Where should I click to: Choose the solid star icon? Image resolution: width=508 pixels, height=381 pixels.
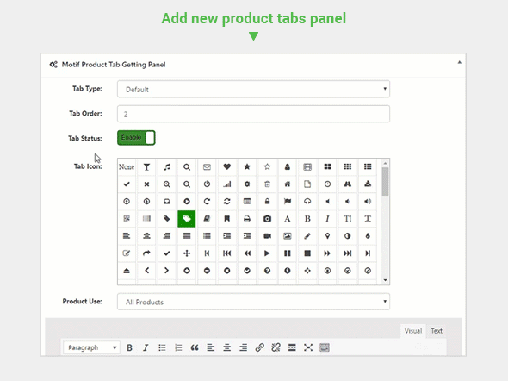[x=247, y=166]
